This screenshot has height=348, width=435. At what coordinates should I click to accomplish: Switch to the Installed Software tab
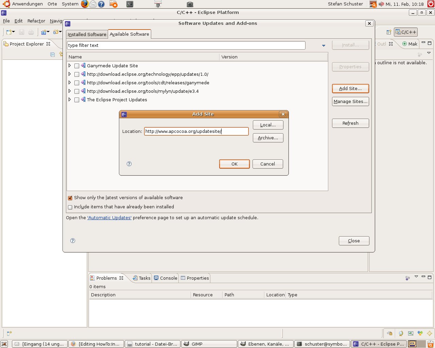[x=87, y=34]
